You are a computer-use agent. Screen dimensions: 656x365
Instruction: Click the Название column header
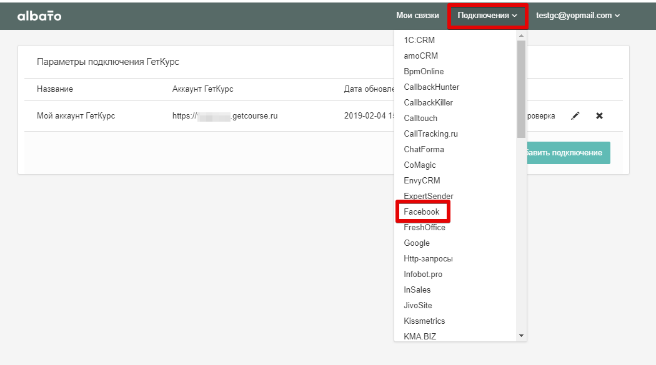[55, 89]
